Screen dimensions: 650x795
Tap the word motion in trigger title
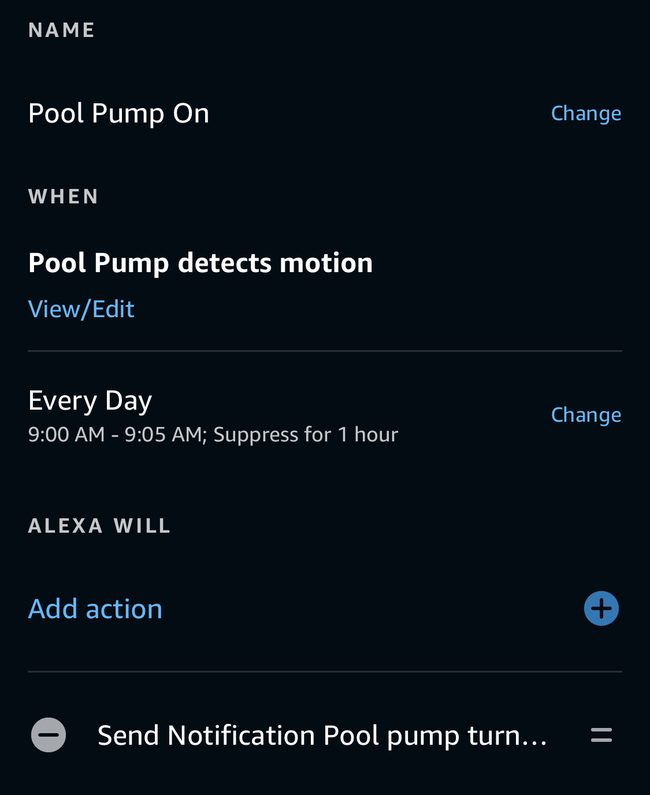click(x=326, y=263)
